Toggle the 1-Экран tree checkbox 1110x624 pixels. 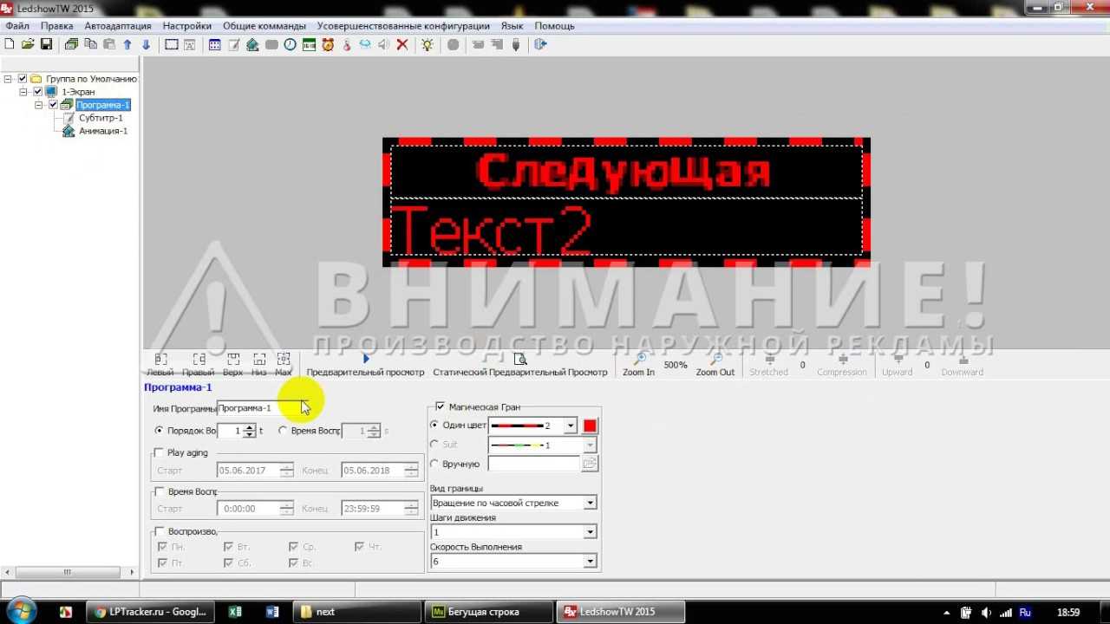tap(38, 92)
